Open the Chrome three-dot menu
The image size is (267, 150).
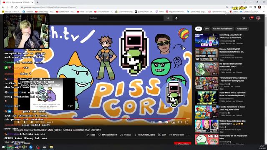tap(264, 7)
